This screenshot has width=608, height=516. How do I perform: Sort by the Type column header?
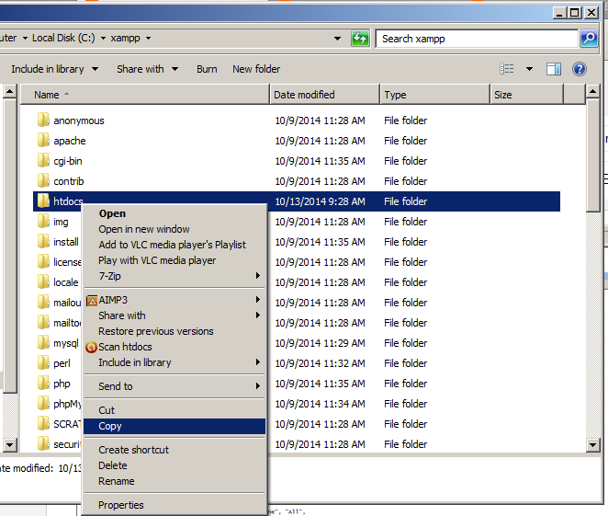pyautogui.click(x=435, y=95)
